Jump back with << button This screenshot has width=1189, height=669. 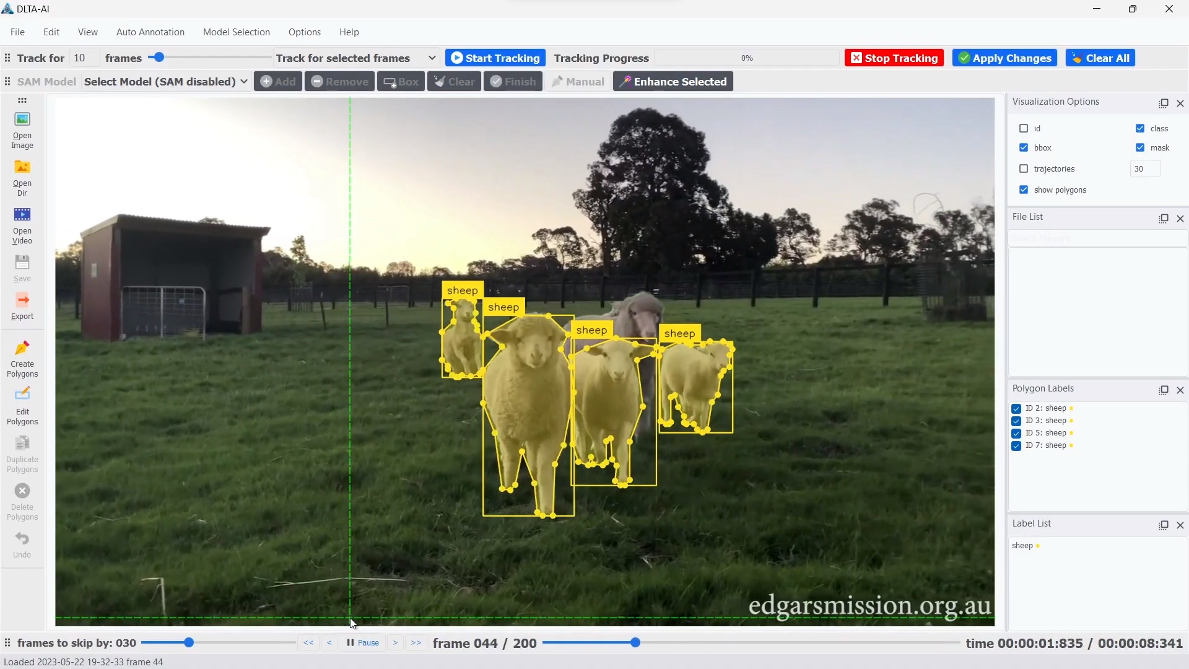308,643
